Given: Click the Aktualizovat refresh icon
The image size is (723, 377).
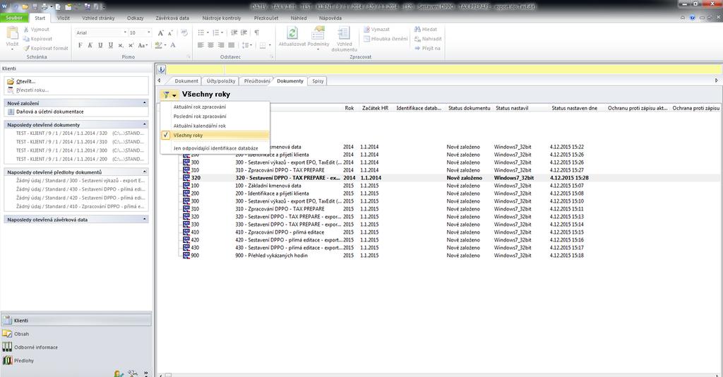Looking at the screenshot, I should (x=292, y=34).
